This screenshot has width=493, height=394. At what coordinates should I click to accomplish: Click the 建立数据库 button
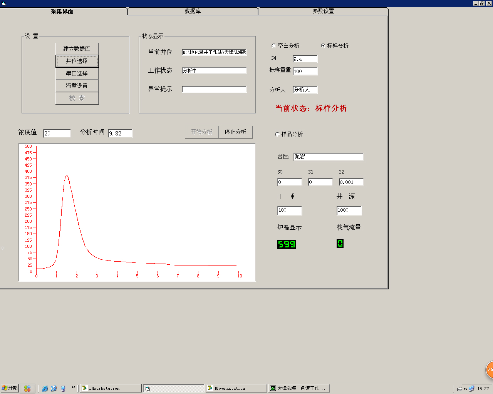tap(77, 49)
